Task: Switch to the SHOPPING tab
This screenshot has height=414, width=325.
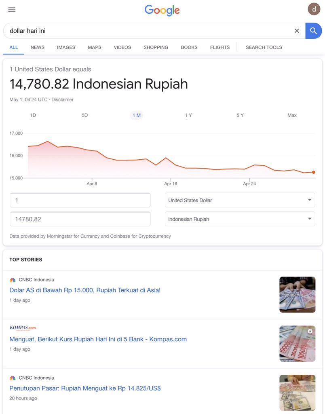Action: tap(156, 47)
